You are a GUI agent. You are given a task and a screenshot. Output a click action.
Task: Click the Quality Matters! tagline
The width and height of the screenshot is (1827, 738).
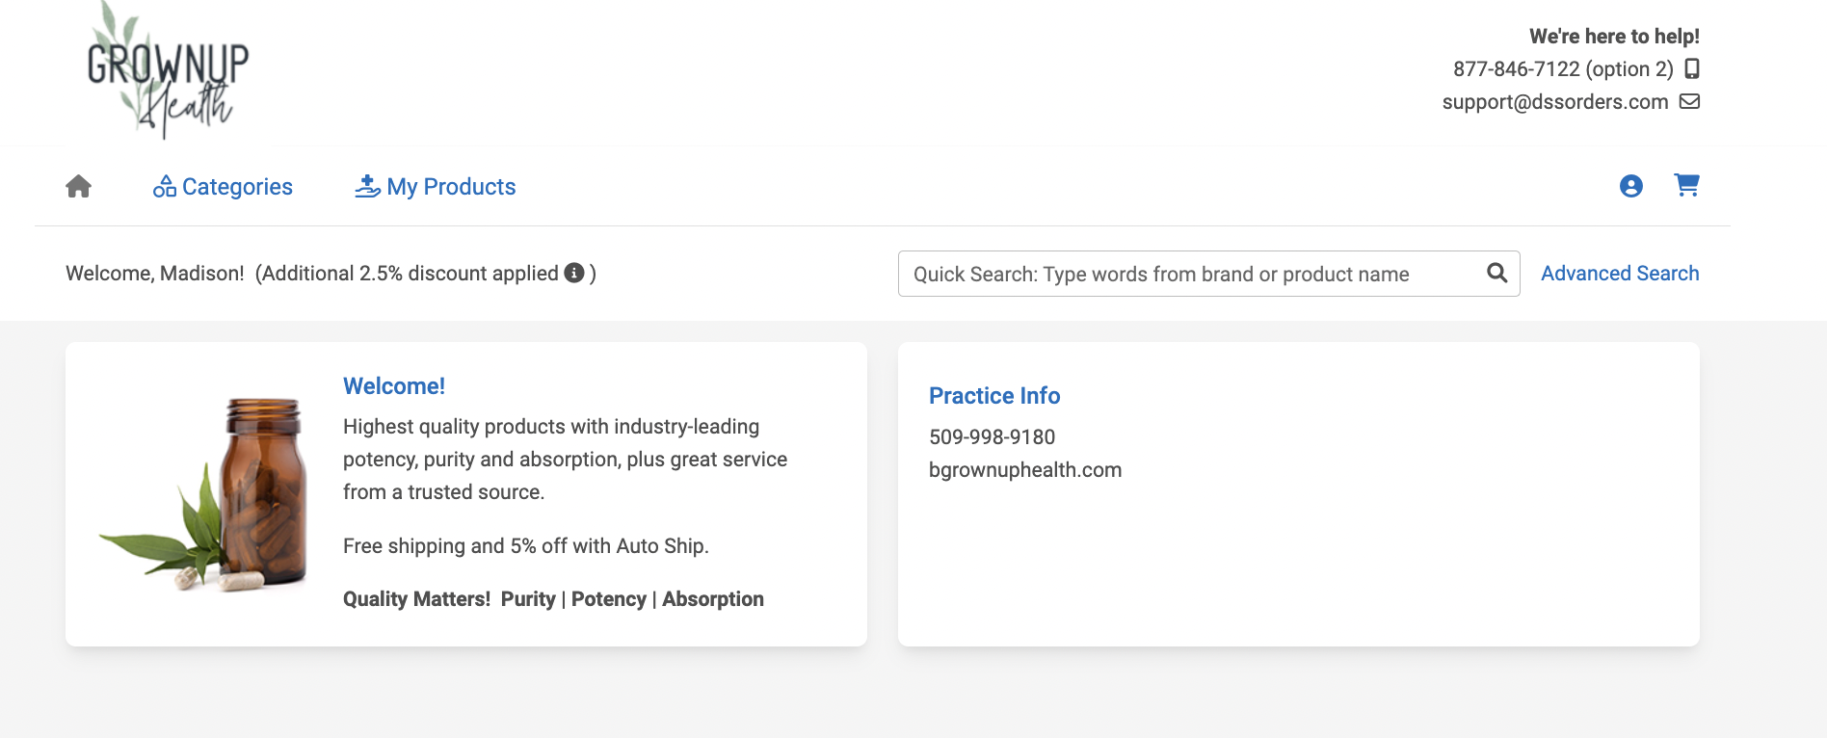[553, 599]
